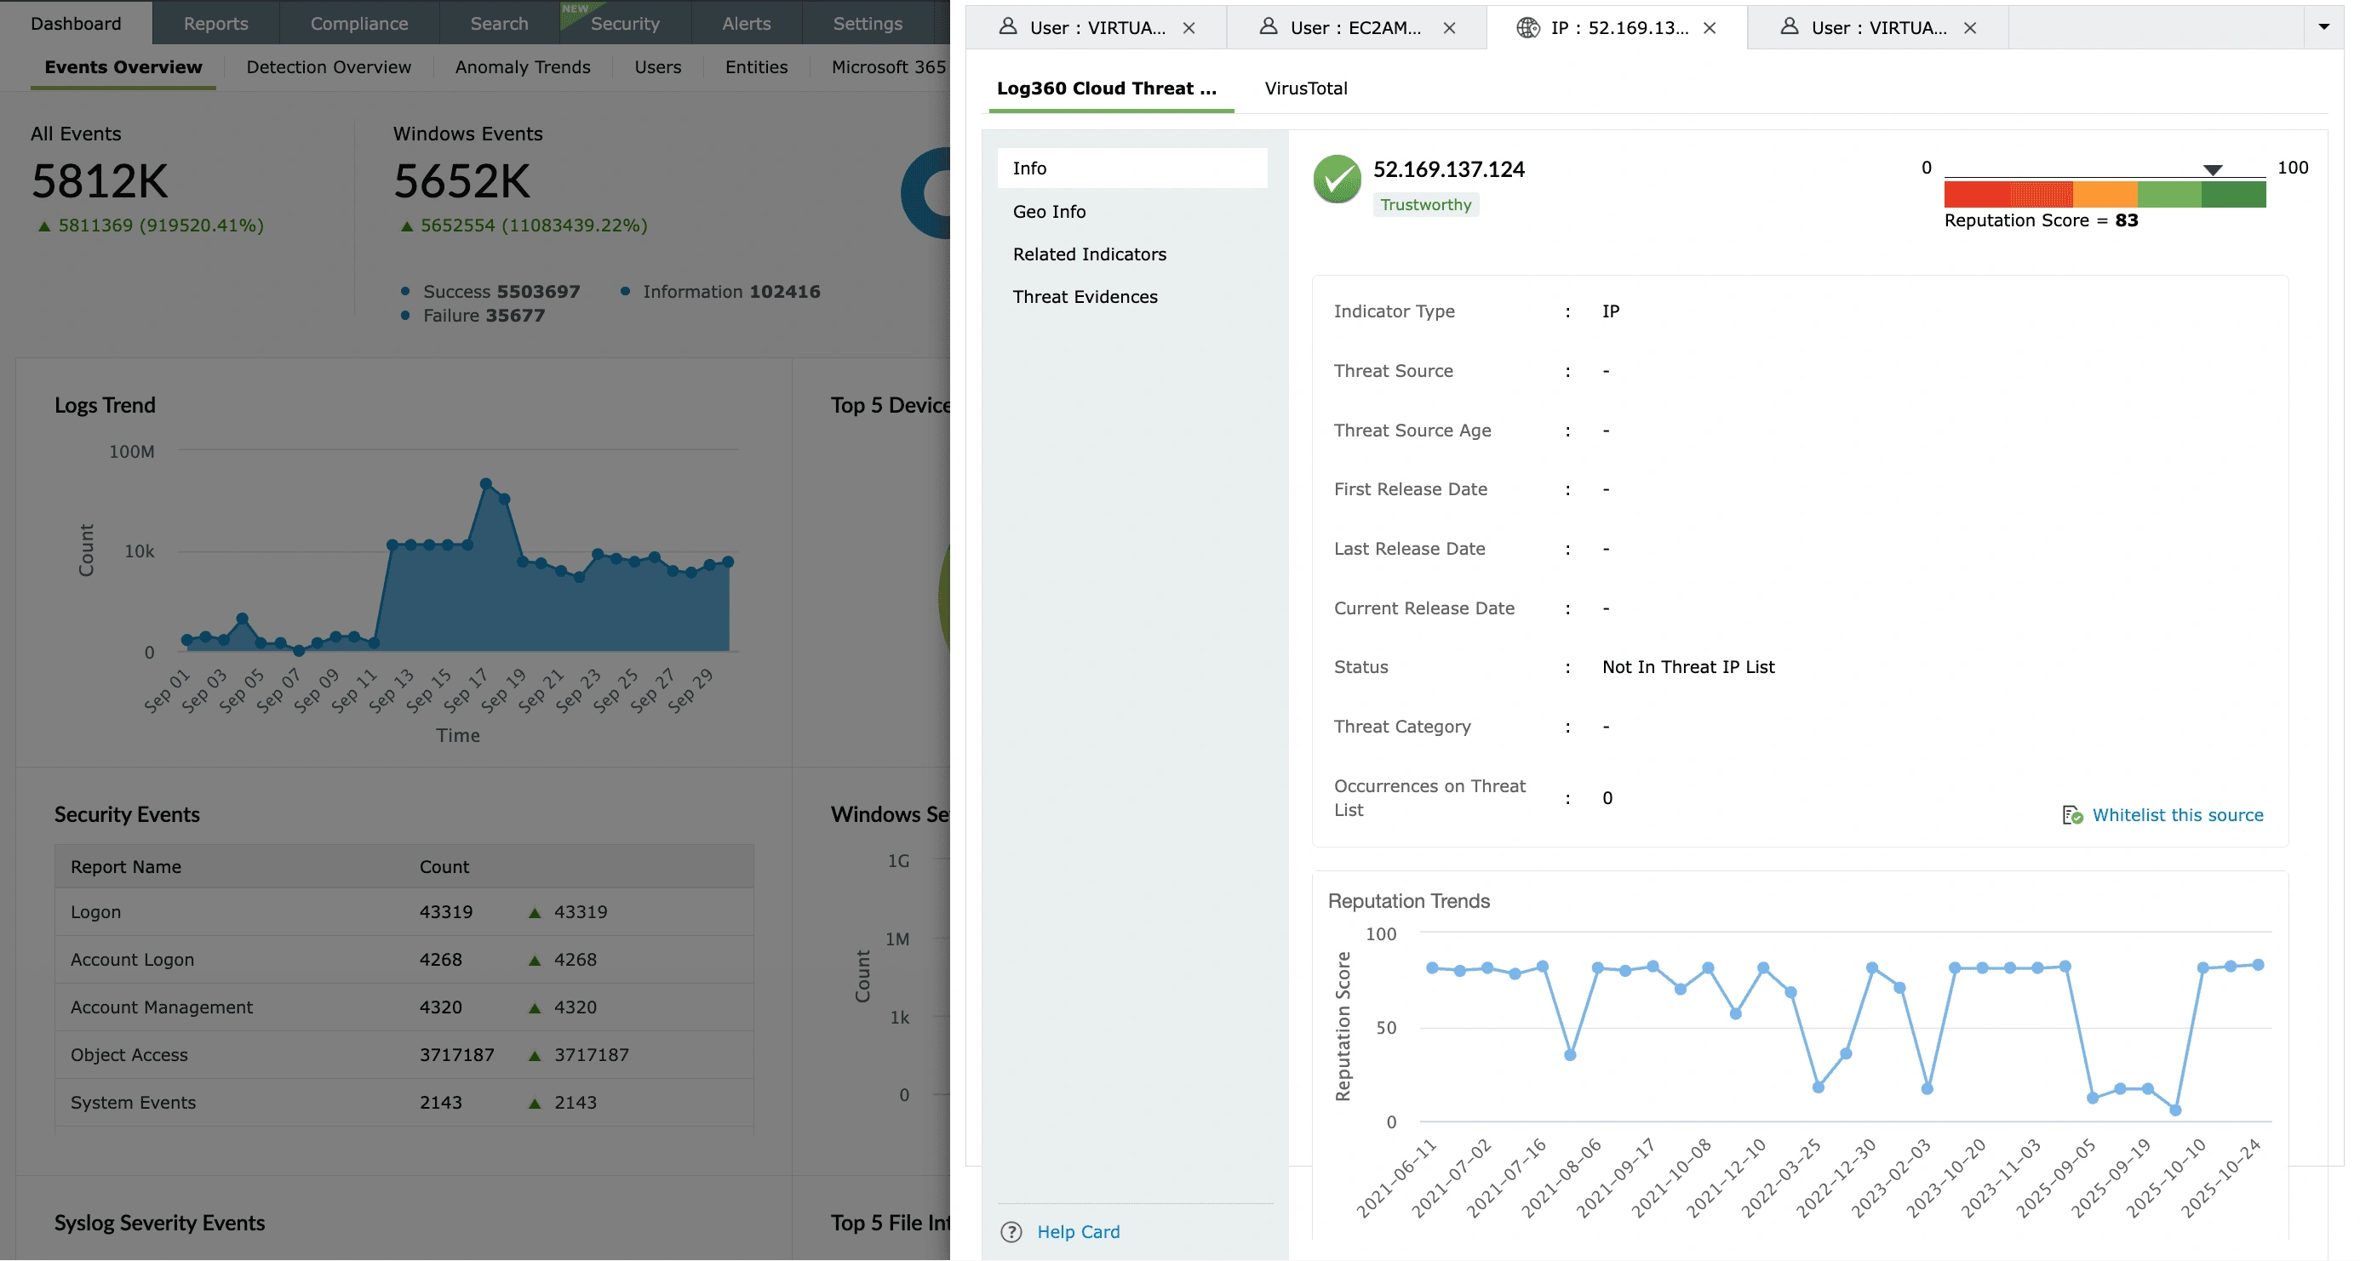Screen dimensions: 2360x1261
Task: Click the whitelist document icon
Action: point(2071,815)
